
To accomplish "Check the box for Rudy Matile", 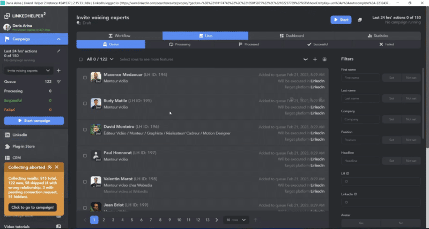I will click(85, 103).
